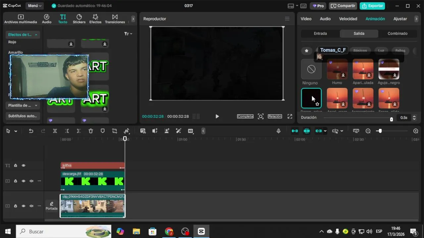The height and width of the screenshot is (238, 424).
Task: Collapse the timeline toolbar extras arrow
Action: click(x=203, y=131)
